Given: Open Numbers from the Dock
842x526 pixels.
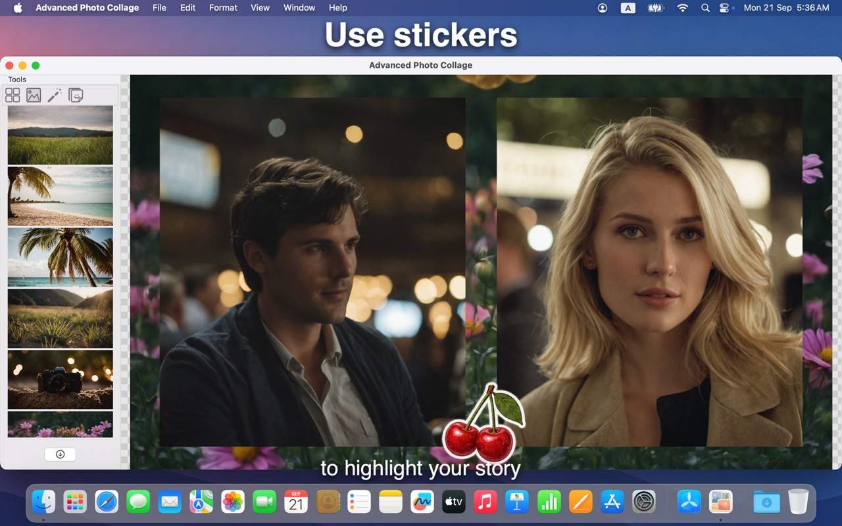Looking at the screenshot, I should 549,502.
